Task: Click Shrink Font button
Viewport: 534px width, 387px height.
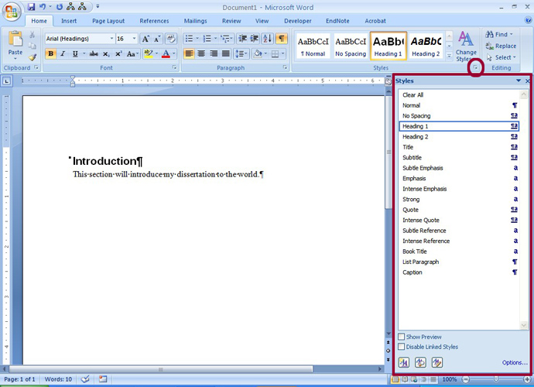Action: [x=156, y=39]
